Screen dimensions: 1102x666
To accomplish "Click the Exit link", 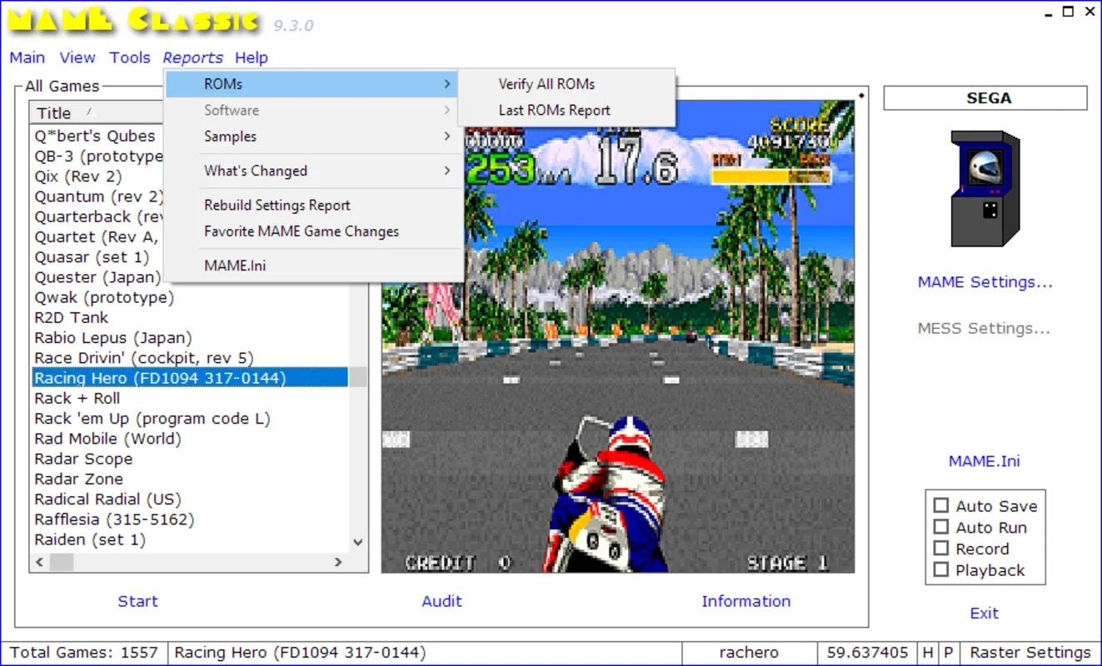I will 984,613.
